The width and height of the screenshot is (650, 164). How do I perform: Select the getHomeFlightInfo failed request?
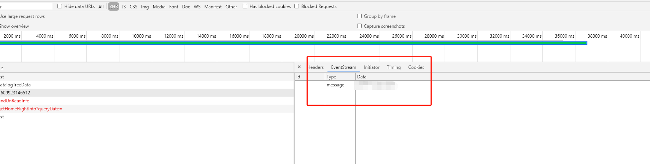[x=31, y=109]
